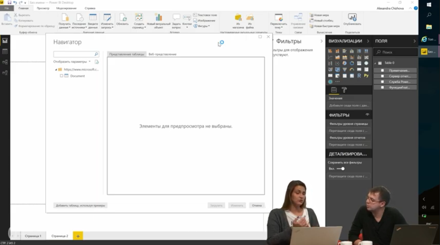Viewport: 440px width, 245px height.
Task: Save the file from quick access toolbar
Action: [10, 2]
